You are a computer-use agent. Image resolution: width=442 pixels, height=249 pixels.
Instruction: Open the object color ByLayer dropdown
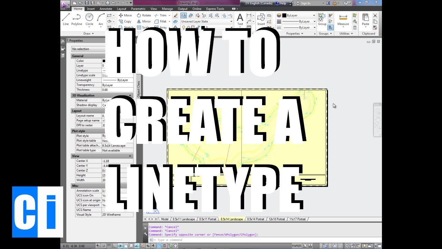point(299,15)
